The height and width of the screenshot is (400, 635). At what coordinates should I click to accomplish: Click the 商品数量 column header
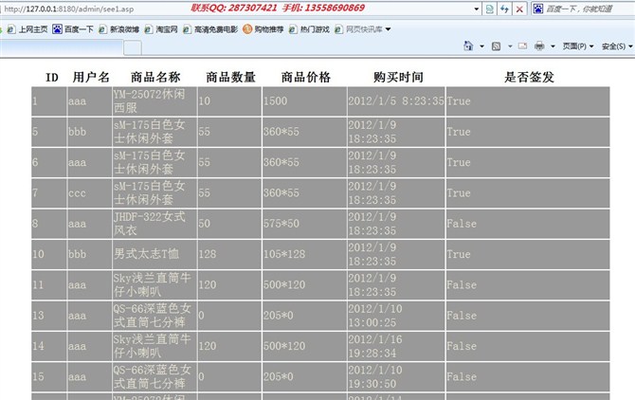[x=230, y=77]
